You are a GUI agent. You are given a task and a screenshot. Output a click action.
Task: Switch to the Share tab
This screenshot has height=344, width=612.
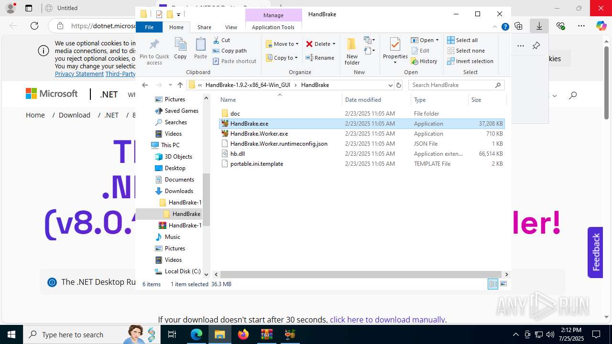pos(204,27)
